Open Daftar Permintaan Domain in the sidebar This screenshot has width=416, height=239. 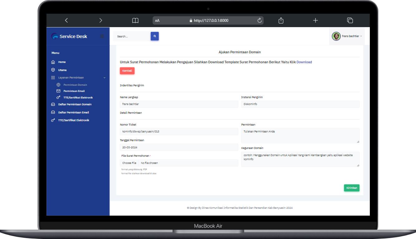(75, 104)
